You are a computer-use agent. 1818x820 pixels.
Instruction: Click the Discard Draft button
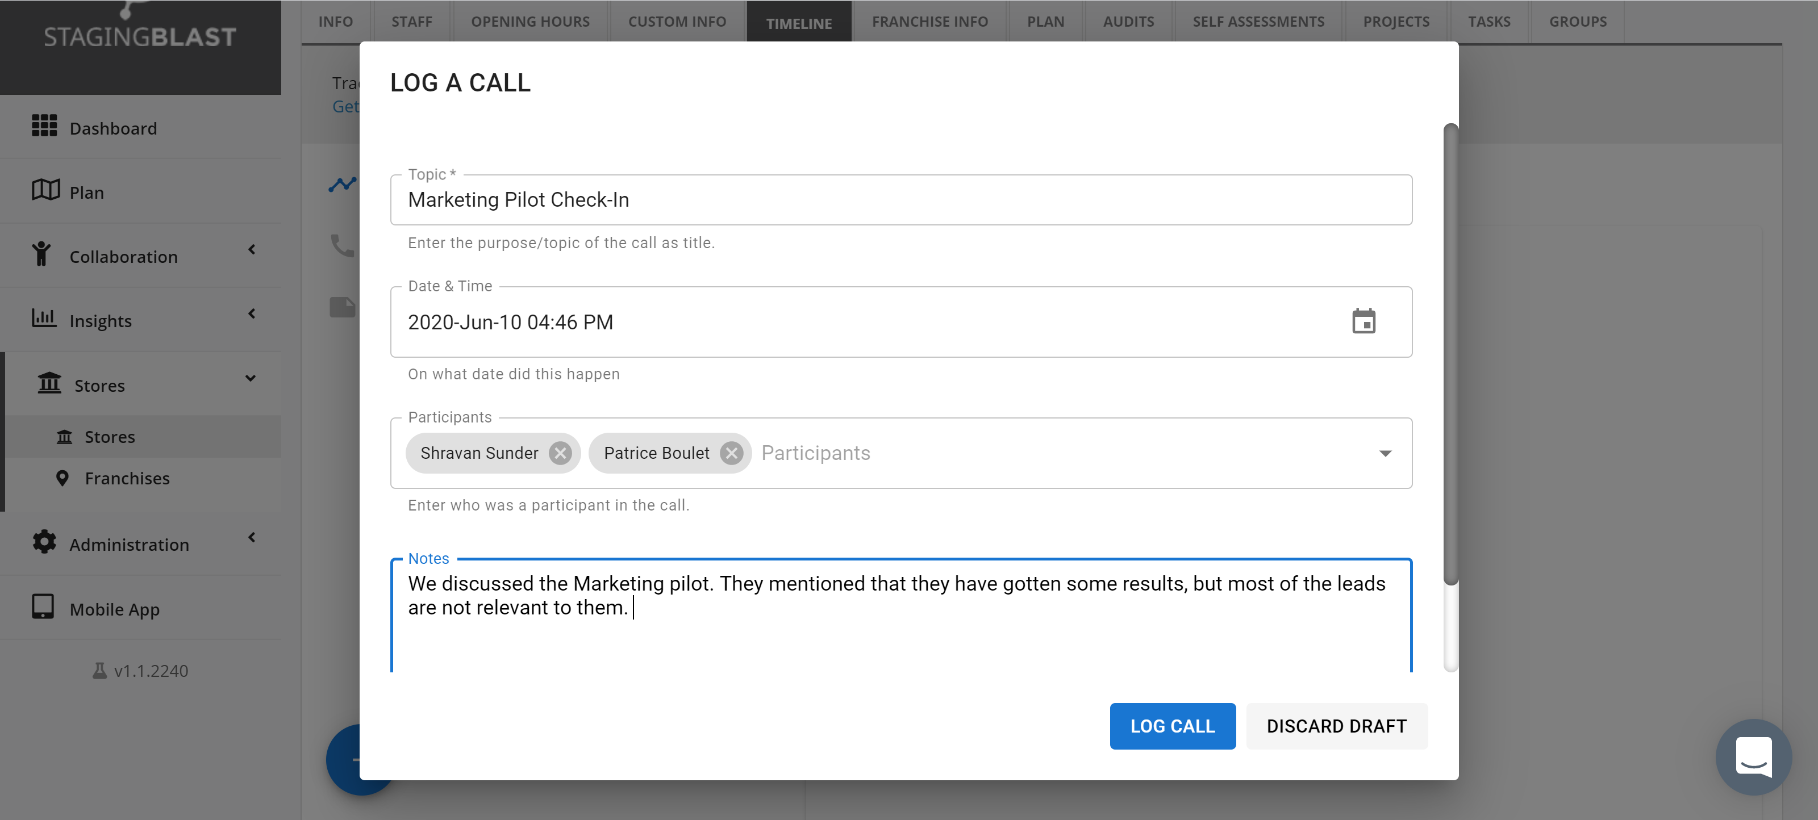[x=1336, y=726]
